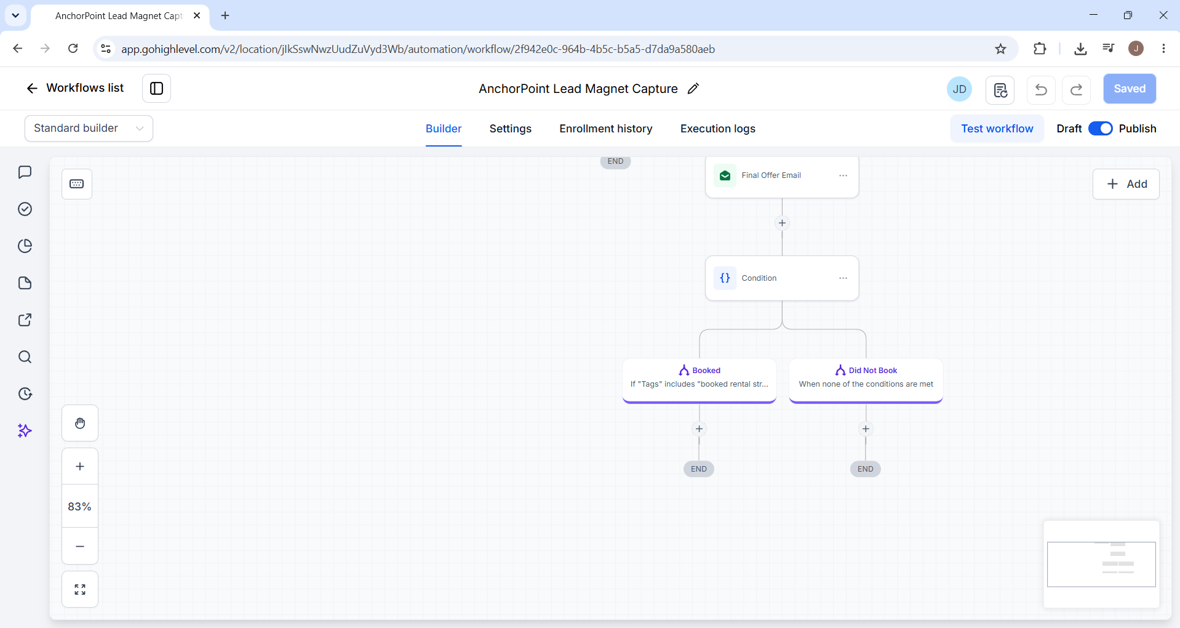The height and width of the screenshot is (628, 1180).
Task: Open the Execution logs tab
Action: coord(717,129)
